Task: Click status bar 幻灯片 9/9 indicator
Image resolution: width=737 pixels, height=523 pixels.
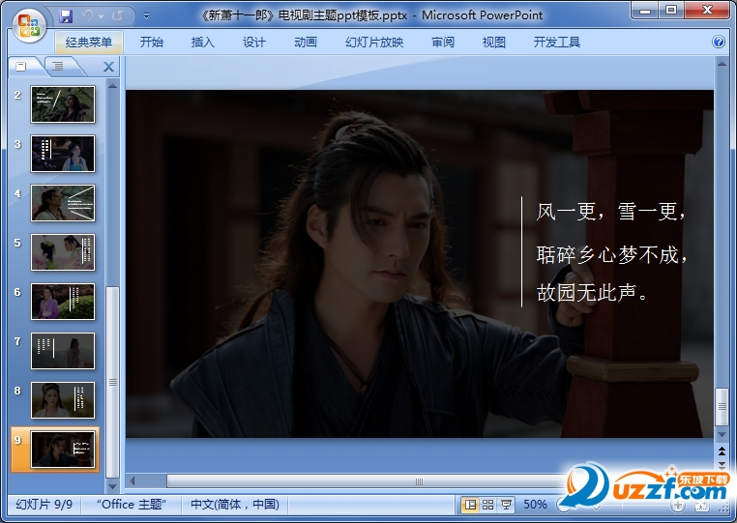Action: tap(44, 505)
